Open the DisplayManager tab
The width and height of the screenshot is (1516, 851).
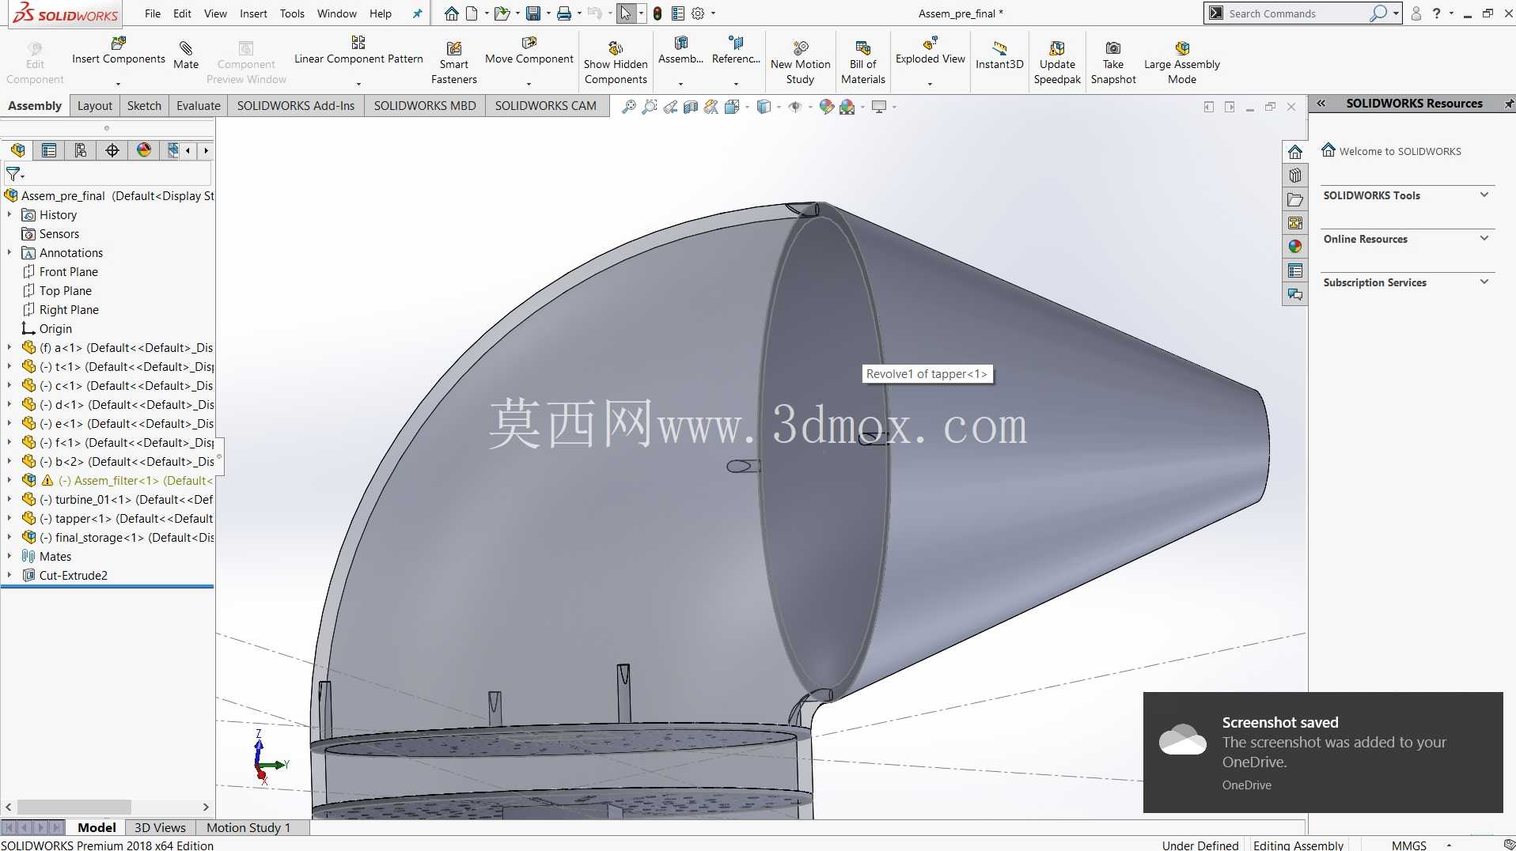point(144,150)
